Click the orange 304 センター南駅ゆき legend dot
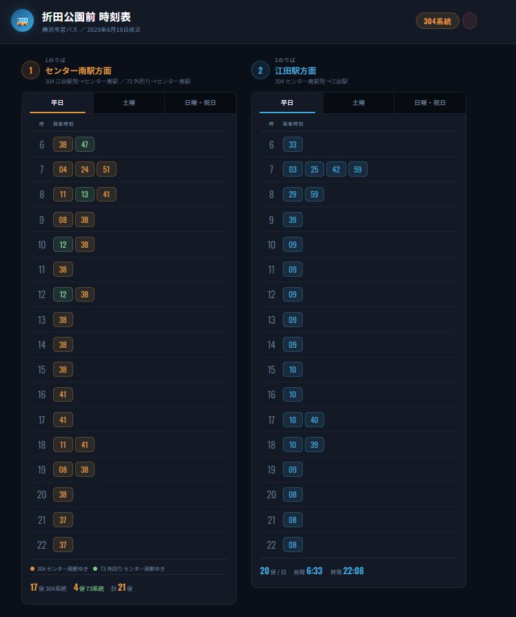This screenshot has height=617, width=516. [x=32, y=569]
